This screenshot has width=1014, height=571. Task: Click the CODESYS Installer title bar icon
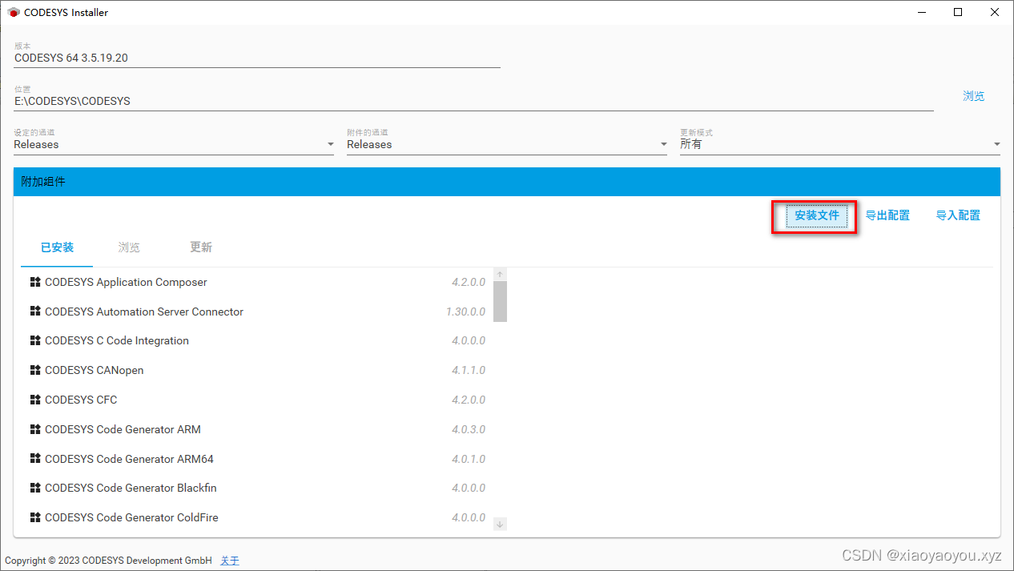(13, 12)
